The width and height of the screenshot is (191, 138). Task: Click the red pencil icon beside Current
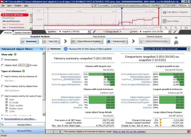[x=175, y=32]
